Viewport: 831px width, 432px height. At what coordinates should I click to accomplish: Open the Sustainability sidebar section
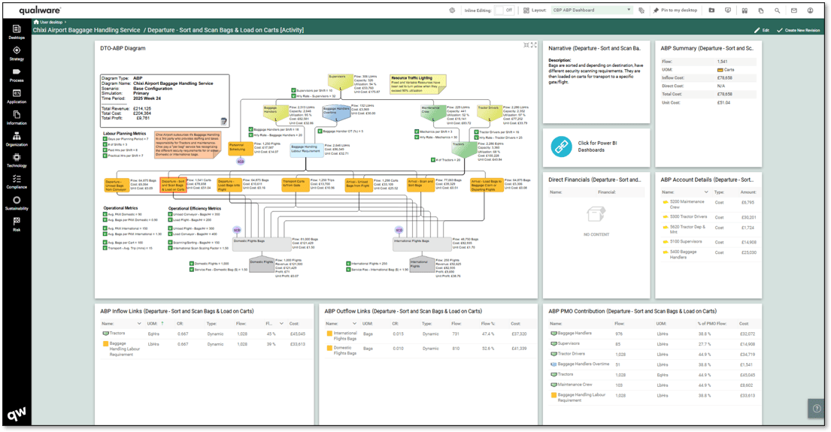[x=16, y=204]
